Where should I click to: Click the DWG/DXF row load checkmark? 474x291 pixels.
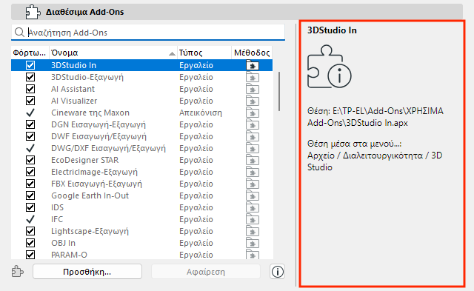(30, 148)
